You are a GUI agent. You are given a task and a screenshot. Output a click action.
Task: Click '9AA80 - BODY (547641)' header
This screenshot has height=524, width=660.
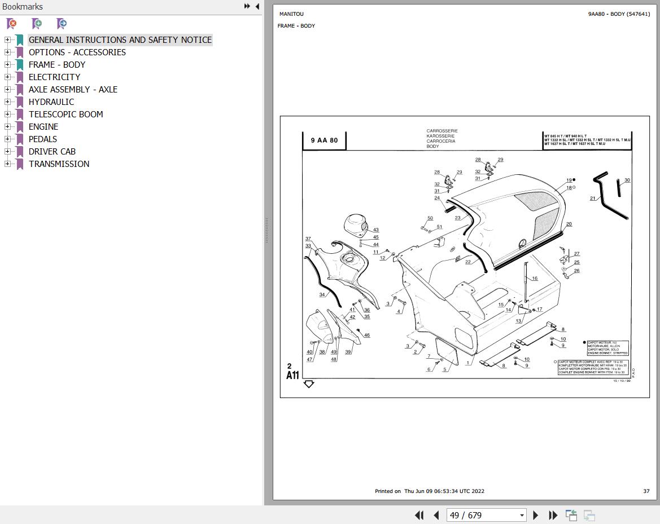[619, 14]
